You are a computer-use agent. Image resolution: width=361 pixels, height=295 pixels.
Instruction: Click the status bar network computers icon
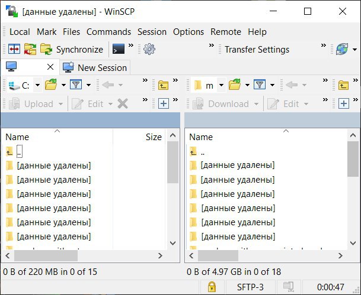pos(289,287)
